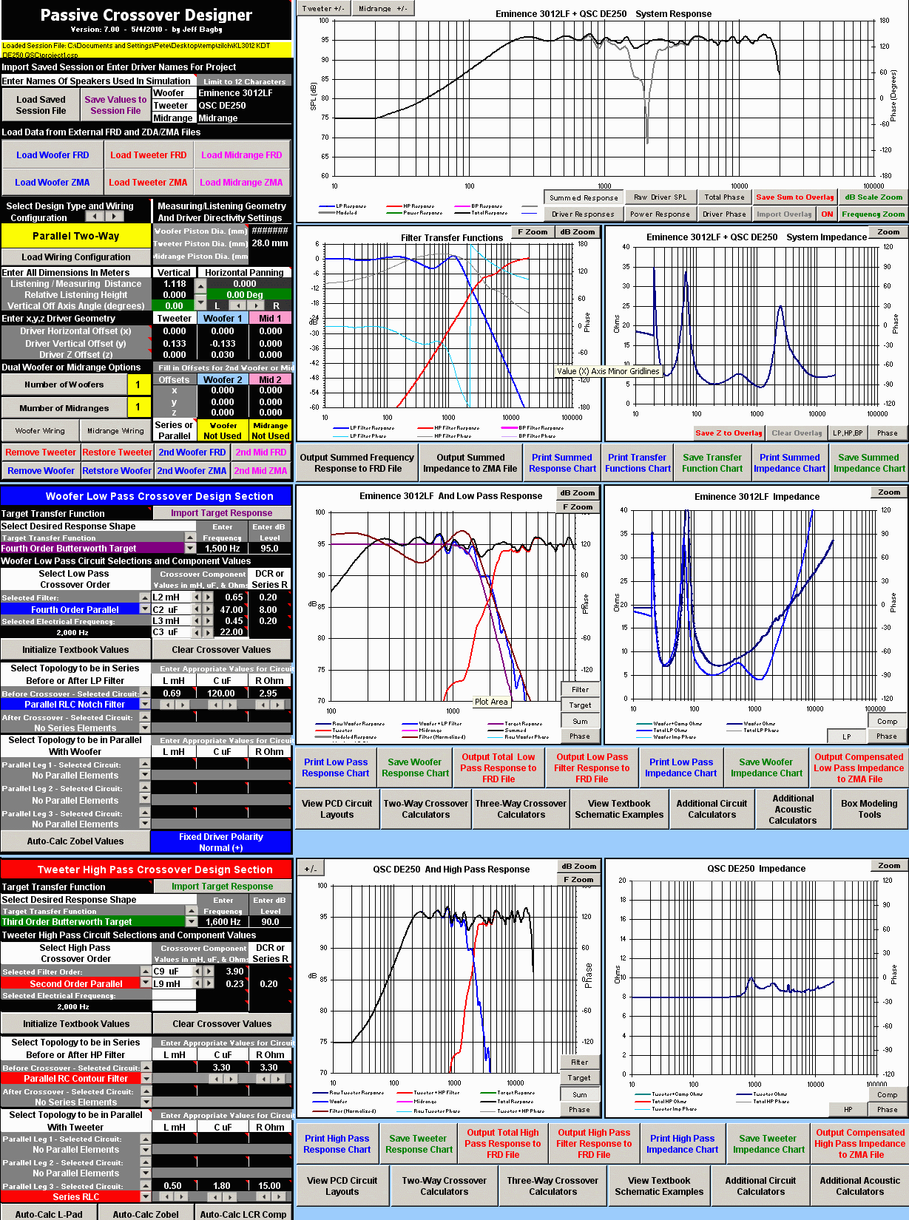Change woofer After Crossover circuit with down arrow
Viewport: 909px width, 1220px height.
click(x=145, y=728)
